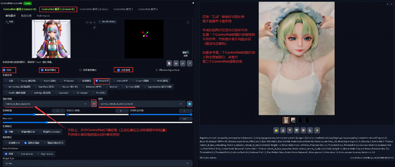Send image to inpaint palette icon
Image resolution: width=395 pixels, height=167 pixels.
pyautogui.click(x=304, y=130)
